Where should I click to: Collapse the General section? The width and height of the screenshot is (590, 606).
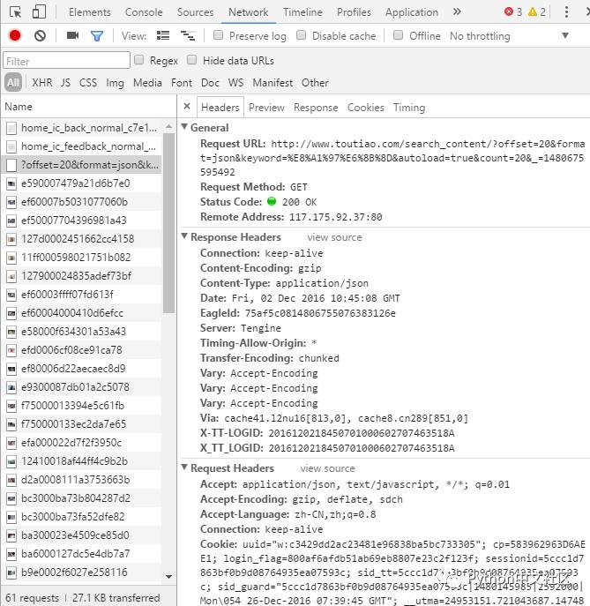pyautogui.click(x=184, y=127)
